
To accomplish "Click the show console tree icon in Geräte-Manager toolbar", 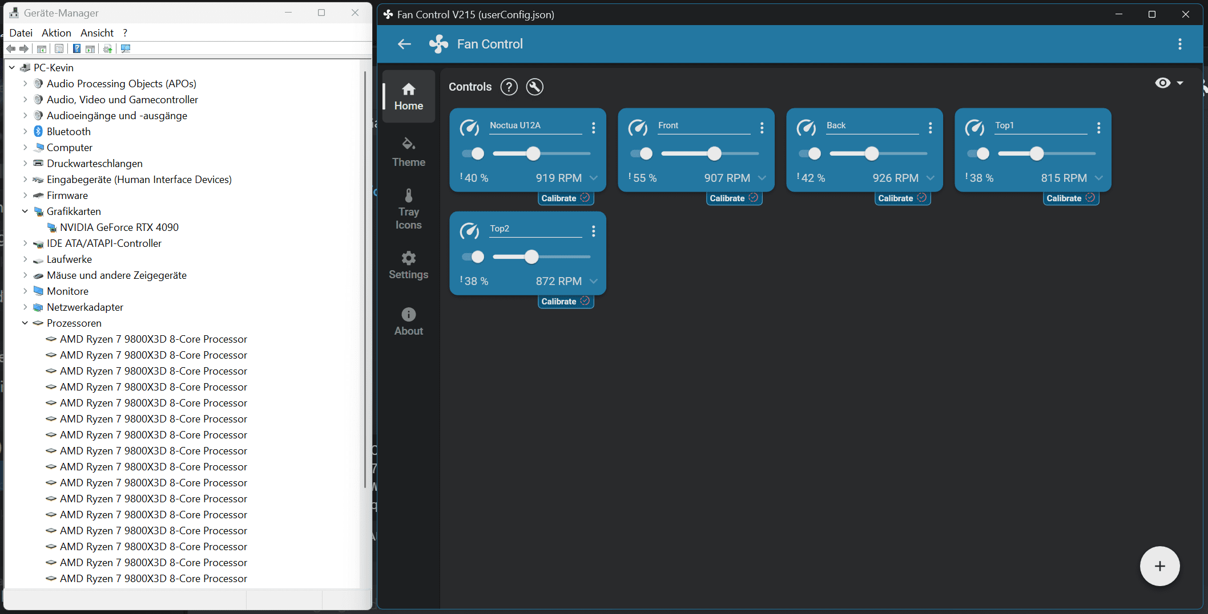I will (x=42, y=48).
